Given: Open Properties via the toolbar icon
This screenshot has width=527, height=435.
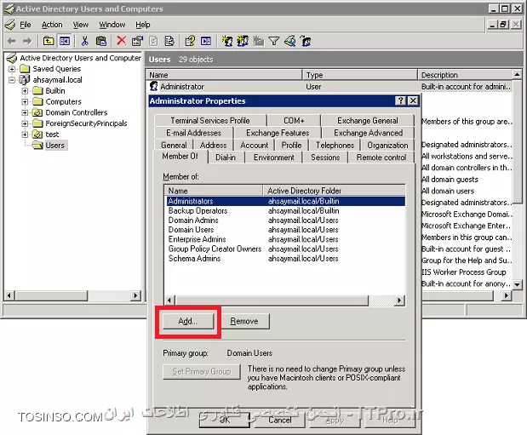Looking at the screenshot, I should coord(137,42).
